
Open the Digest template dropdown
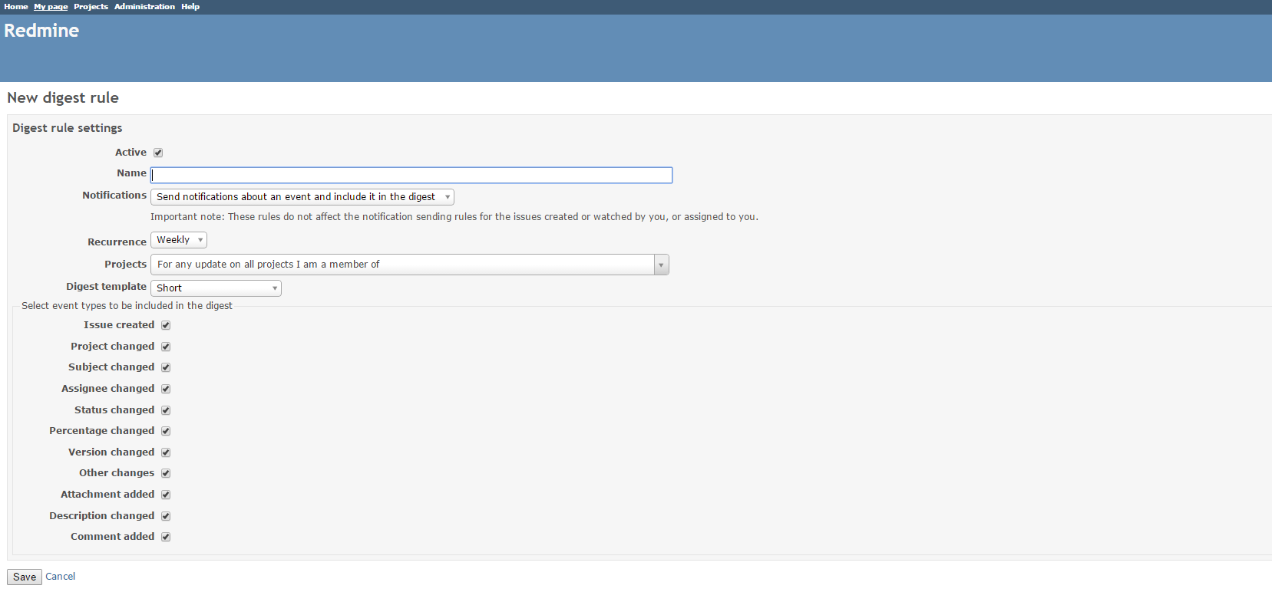(216, 288)
